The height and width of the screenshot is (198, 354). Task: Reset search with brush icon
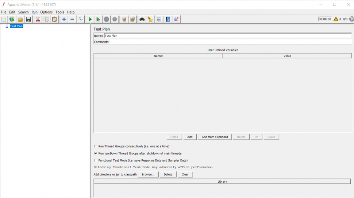(150, 19)
